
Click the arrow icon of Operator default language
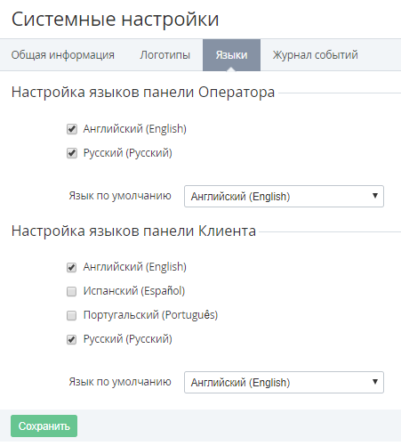(375, 196)
